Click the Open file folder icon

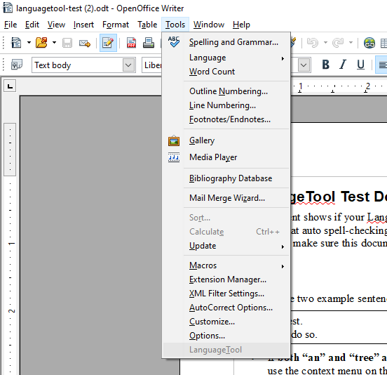41,43
